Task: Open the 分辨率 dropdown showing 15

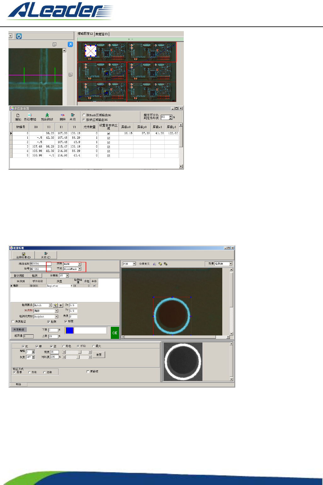Action: click(67, 276)
